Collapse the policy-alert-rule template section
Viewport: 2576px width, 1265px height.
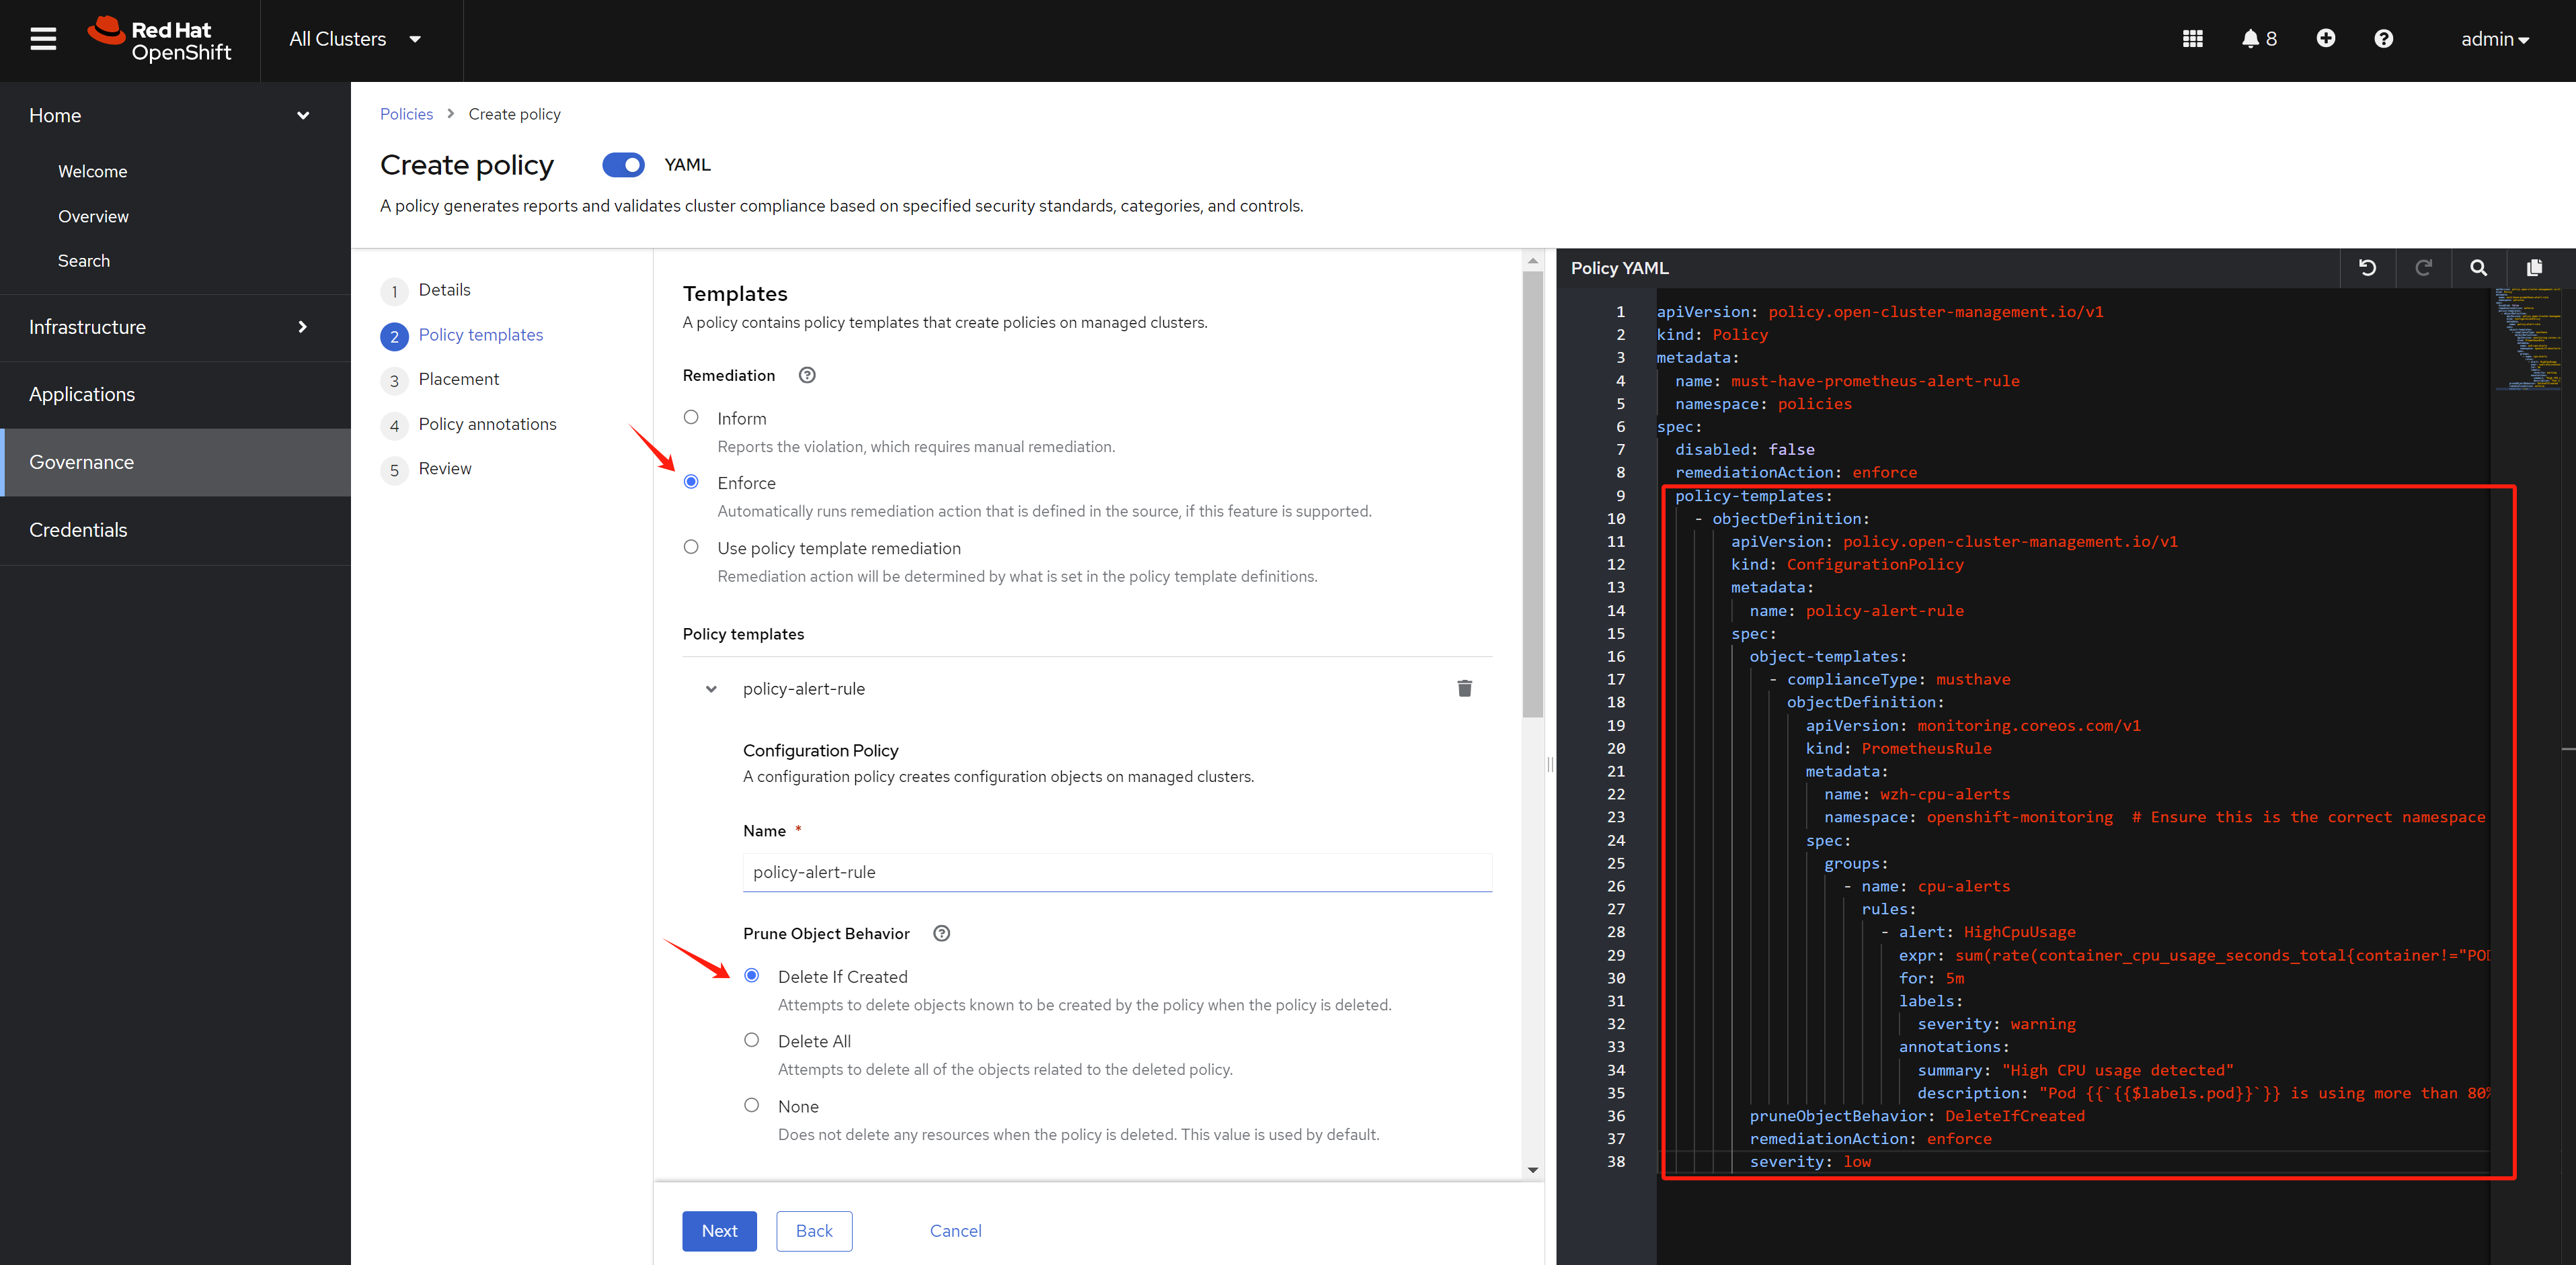711,689
